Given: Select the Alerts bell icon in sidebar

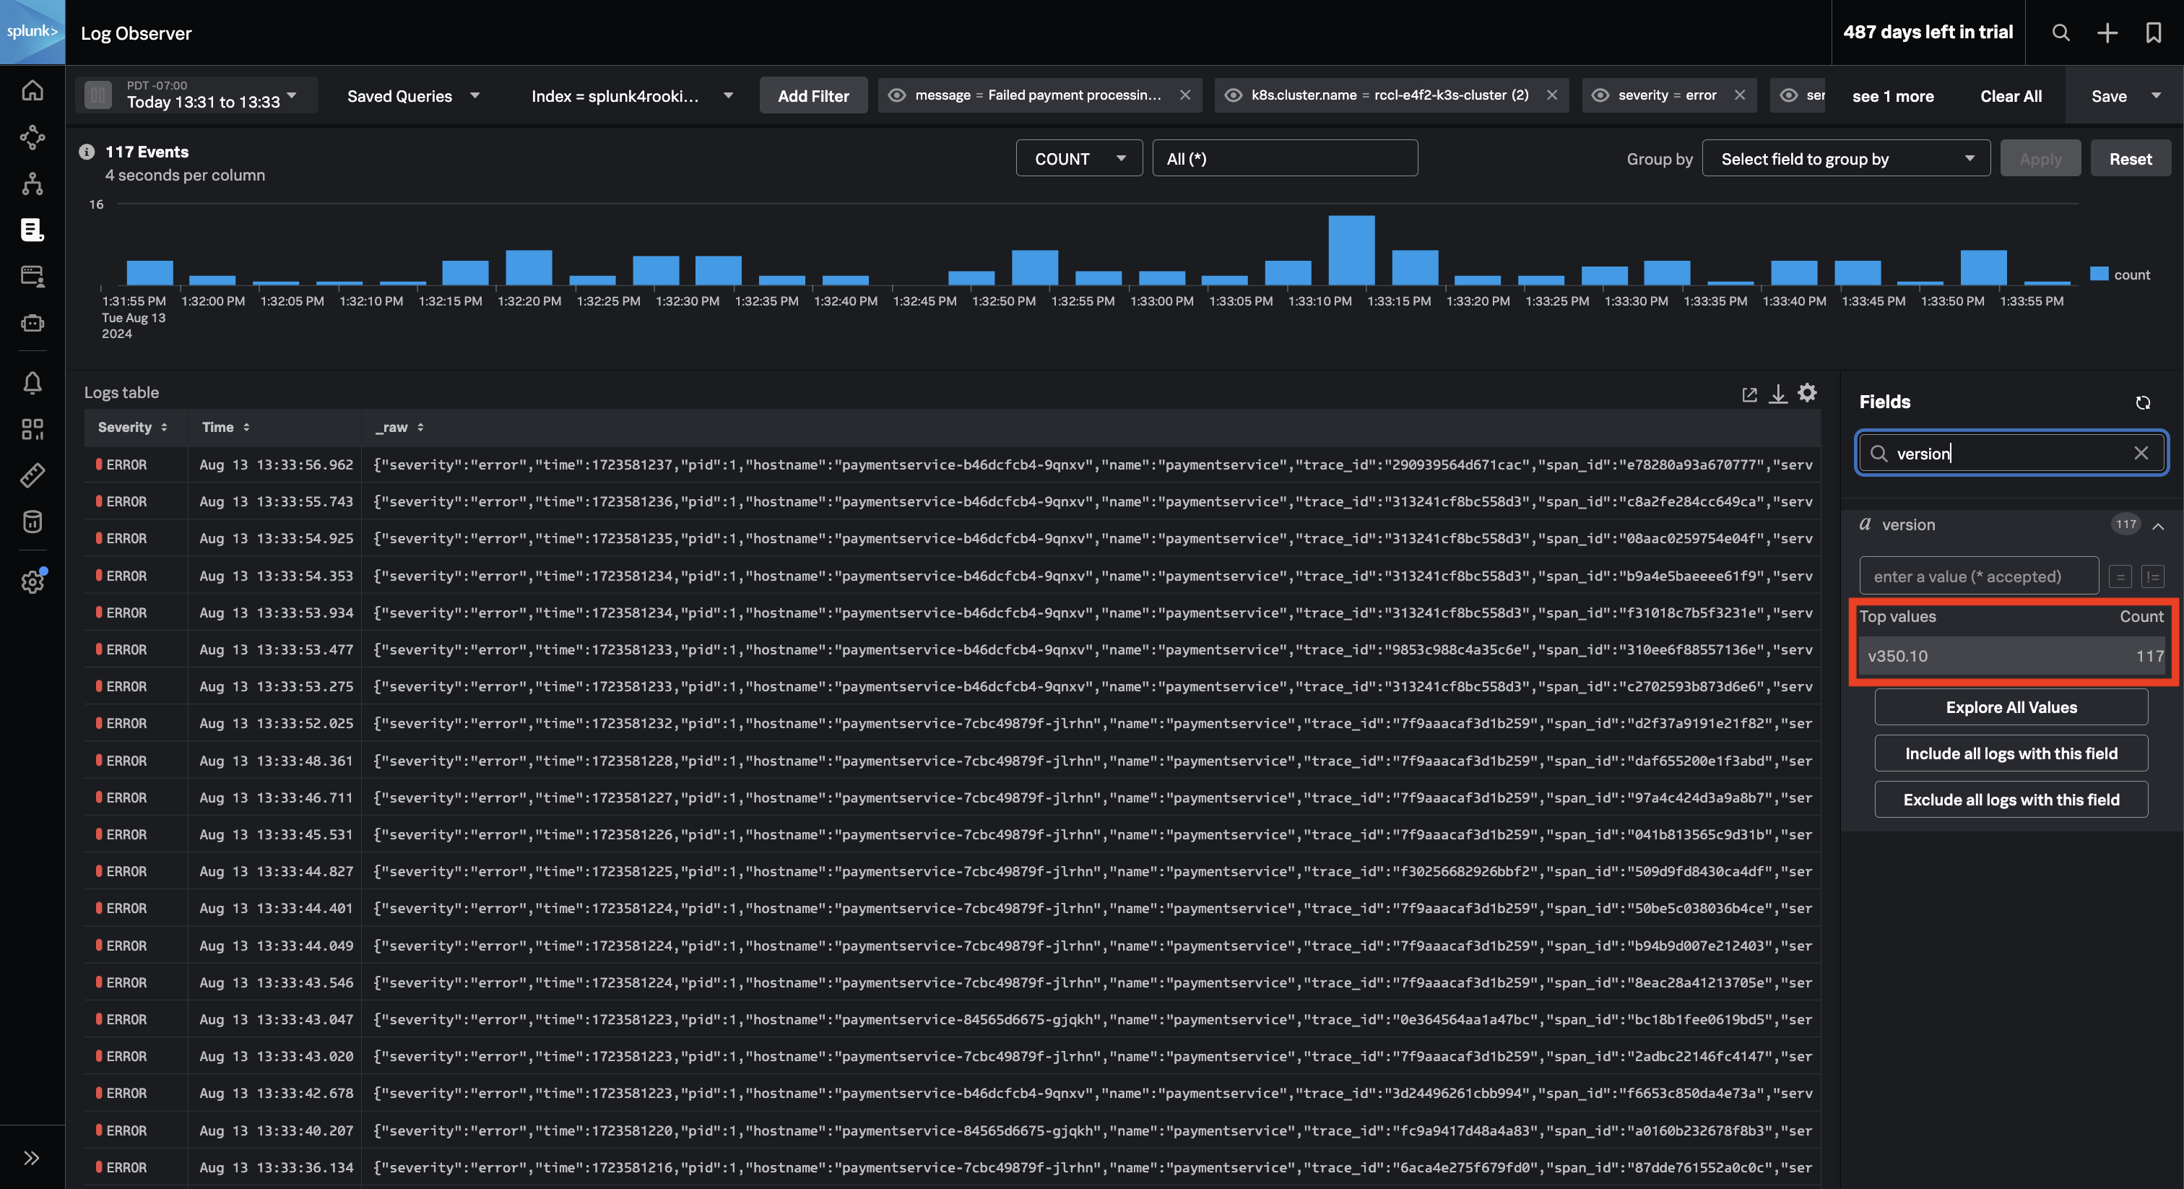Looking at the screenshot, I should (32, 382).
